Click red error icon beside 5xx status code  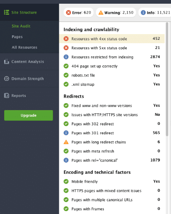pyautogui.click(x=66, y=48)
